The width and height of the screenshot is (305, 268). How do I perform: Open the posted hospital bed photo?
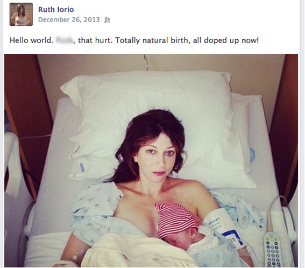(x=151, y=160)
